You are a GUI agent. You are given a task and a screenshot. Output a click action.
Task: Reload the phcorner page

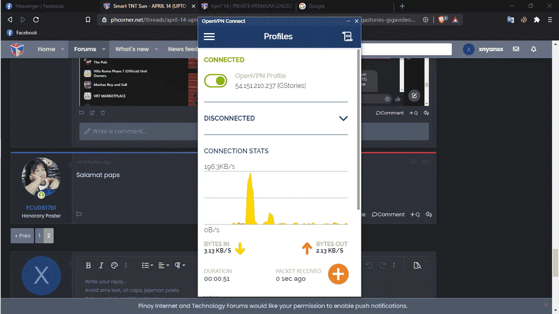(x=36, y=20)
